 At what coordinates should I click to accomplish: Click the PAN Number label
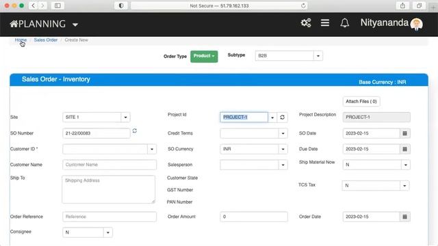point(179,202)
